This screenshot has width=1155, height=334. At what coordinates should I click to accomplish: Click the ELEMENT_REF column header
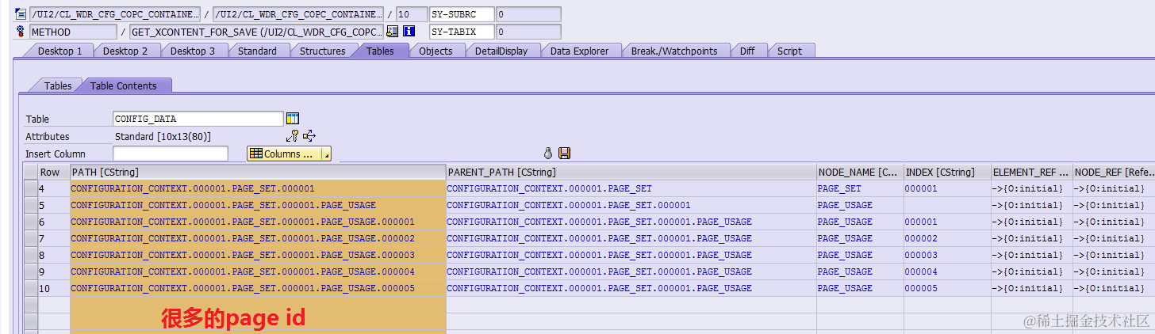coord(1031,172)
